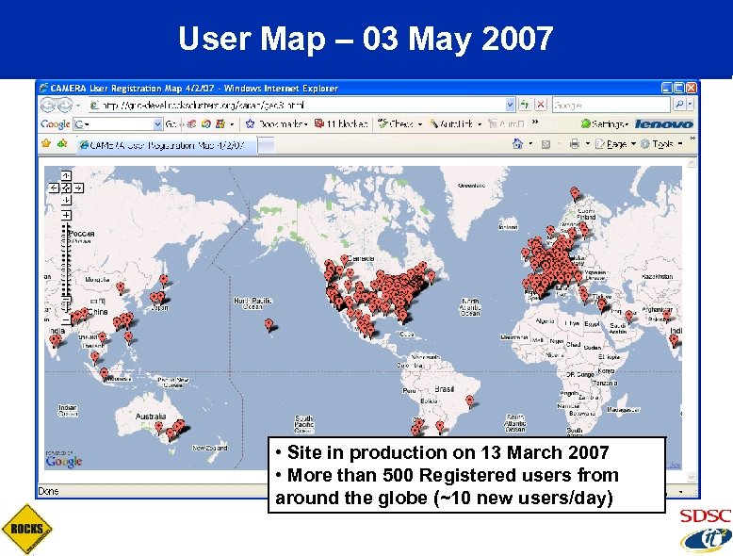Click the Hawaii map marker
Screen dimensions: 733x556
click(269, 324)
